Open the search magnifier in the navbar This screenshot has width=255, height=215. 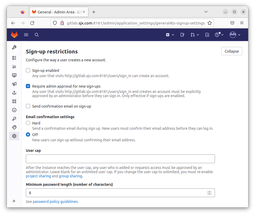point(37,35)
